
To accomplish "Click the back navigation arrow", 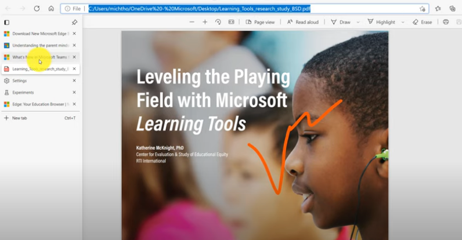I will pyautogui.click(x=8, y=9).
